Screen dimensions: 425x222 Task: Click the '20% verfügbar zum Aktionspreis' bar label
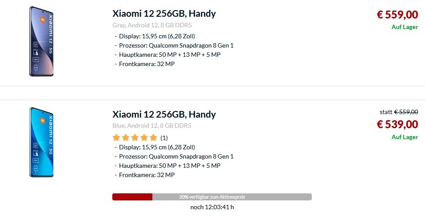pos(212,197)
